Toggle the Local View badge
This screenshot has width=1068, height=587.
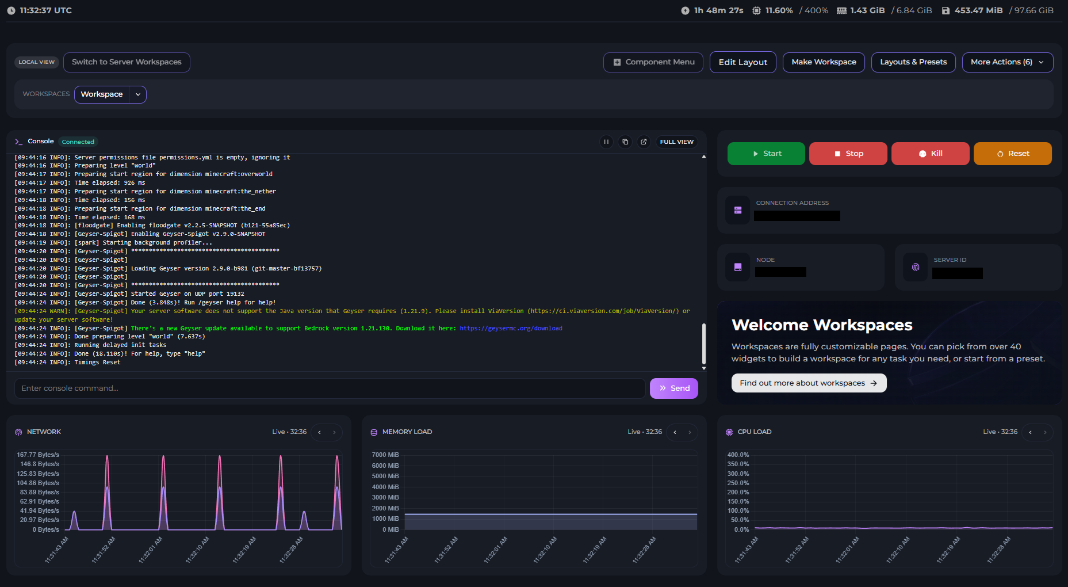pyautogui.click(x=37, y=62)
